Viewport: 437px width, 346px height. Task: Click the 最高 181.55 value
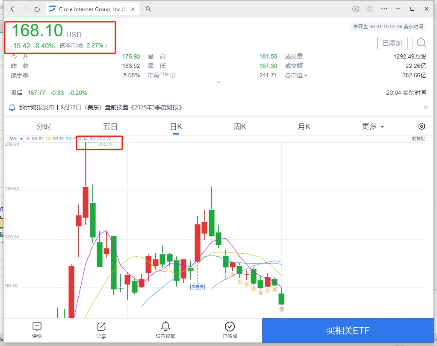coord(268,56)
